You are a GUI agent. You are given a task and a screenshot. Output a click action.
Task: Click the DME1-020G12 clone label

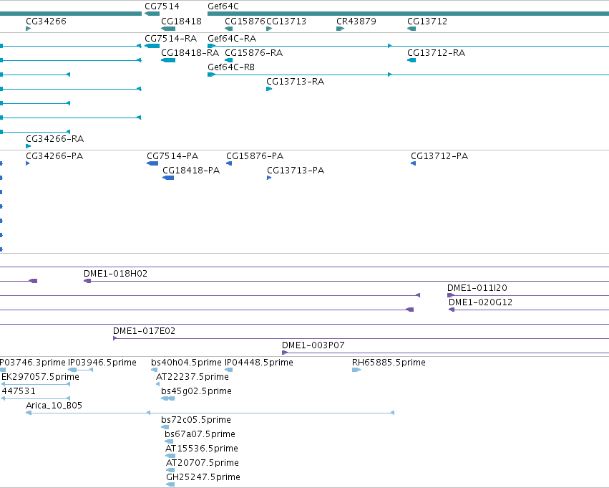pos(480,302)
